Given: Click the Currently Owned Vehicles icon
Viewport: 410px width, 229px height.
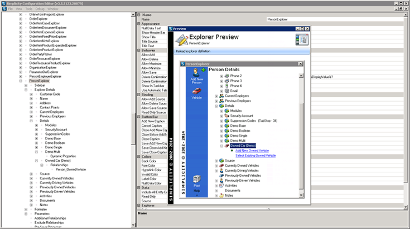Looking at the screenshot, I should (221, 166).
